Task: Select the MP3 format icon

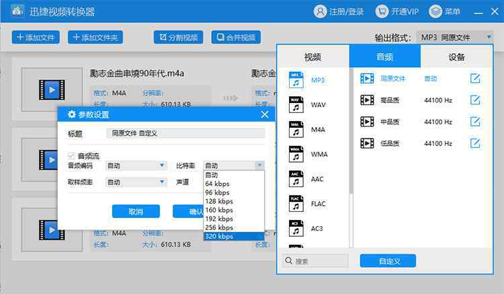Action: pyautogui.click(x=296, y=80)
